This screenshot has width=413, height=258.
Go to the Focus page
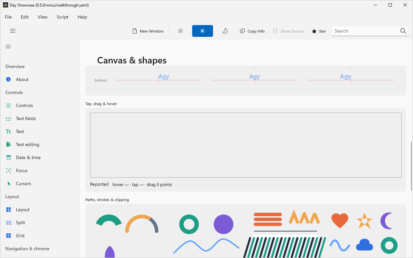(39, 170)
